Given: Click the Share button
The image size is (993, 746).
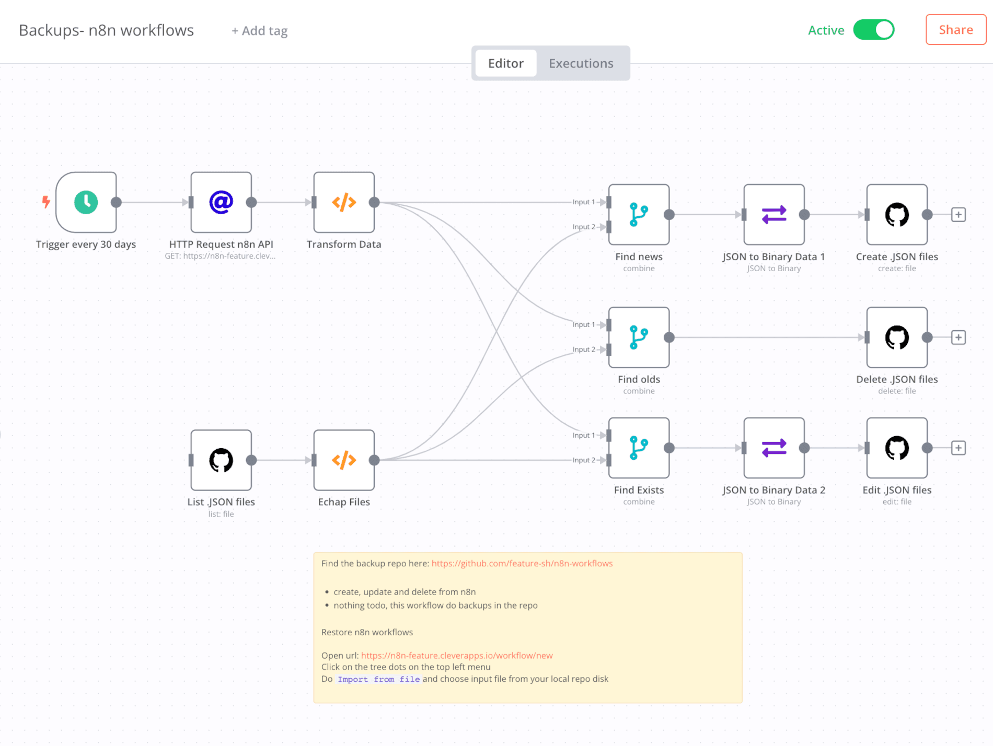Looking at the screenshot, I should [x=955, y=30].
